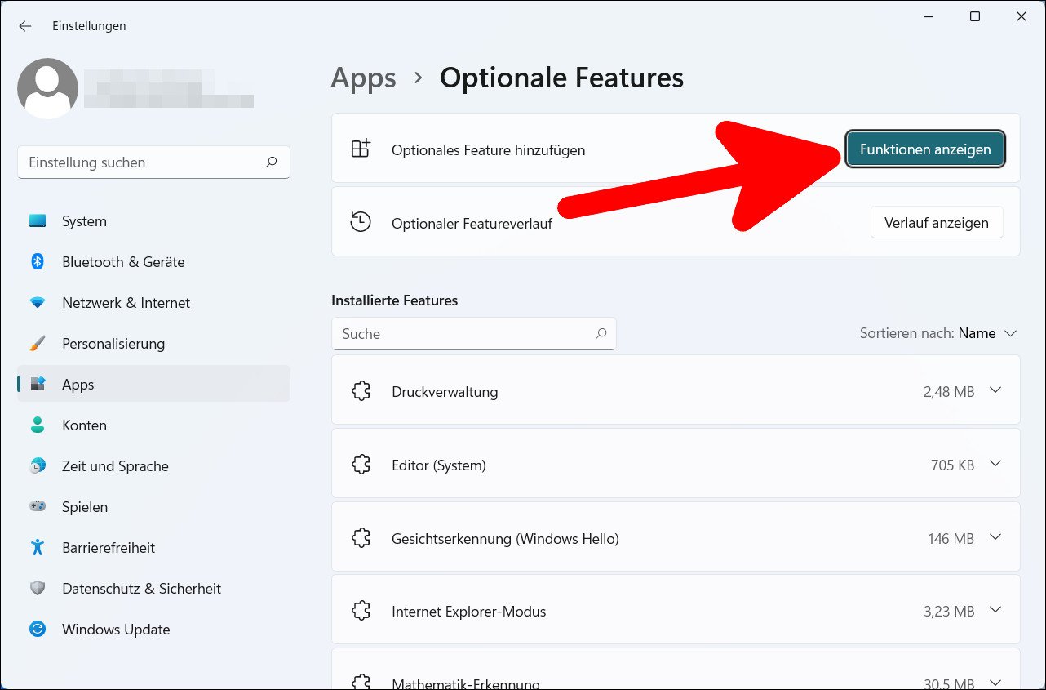Click the Verlauf anzeigen button
This screenshot has height=690, width=1046.
click(936, 223)
